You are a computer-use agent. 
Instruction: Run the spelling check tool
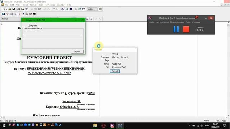coord(27,9)
